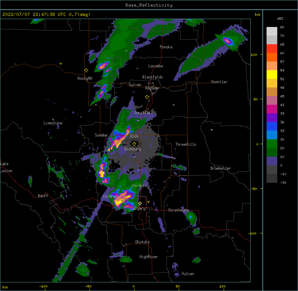Click the Strathmore label
The height and width of the screenshot is (291, 298).
tap(178, 210)
